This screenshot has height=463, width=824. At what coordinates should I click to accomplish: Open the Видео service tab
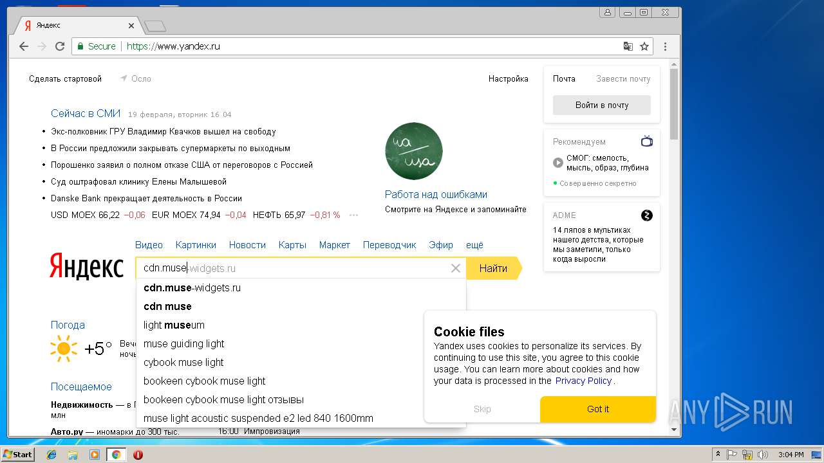[149, 245]
